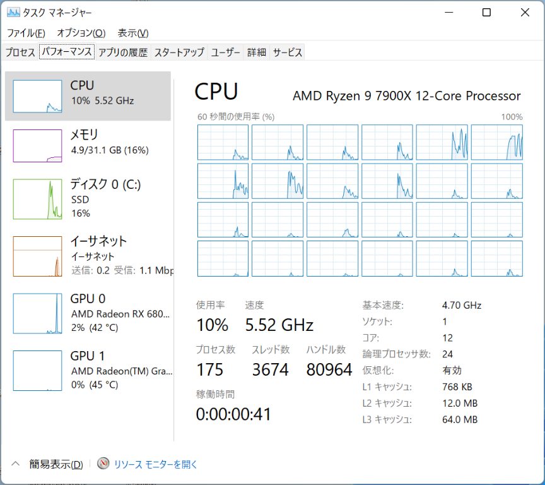Open リソース モニターを開く link

(x=156, y=464)
